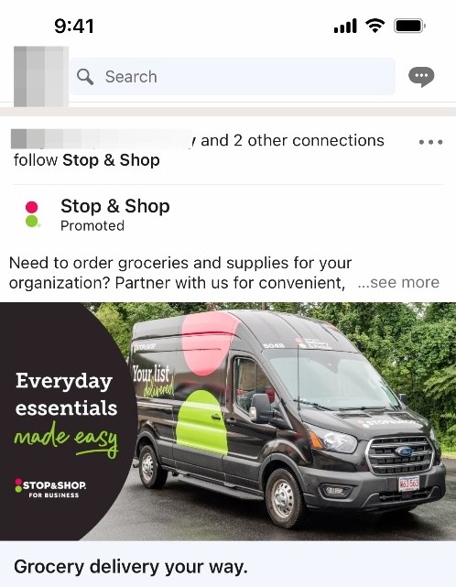This screenshot has height=587, width=456.
Task: Open the delivery van ad image
Action: (228, 421)
